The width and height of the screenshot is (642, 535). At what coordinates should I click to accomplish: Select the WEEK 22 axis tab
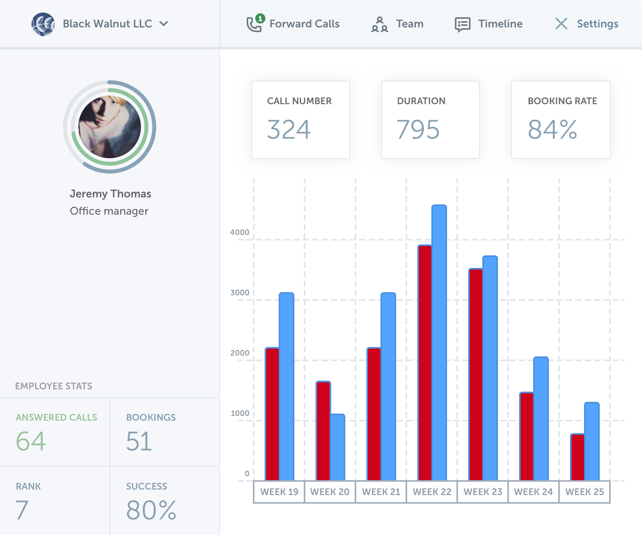click(432, 492)
